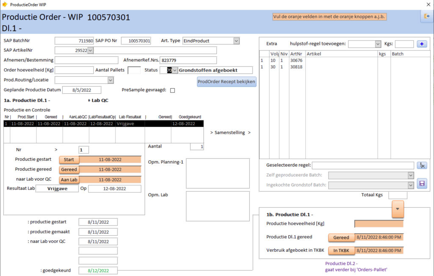Click the blue plus add-line icon
Screen dimensions: 434x276
click(422, 44)
